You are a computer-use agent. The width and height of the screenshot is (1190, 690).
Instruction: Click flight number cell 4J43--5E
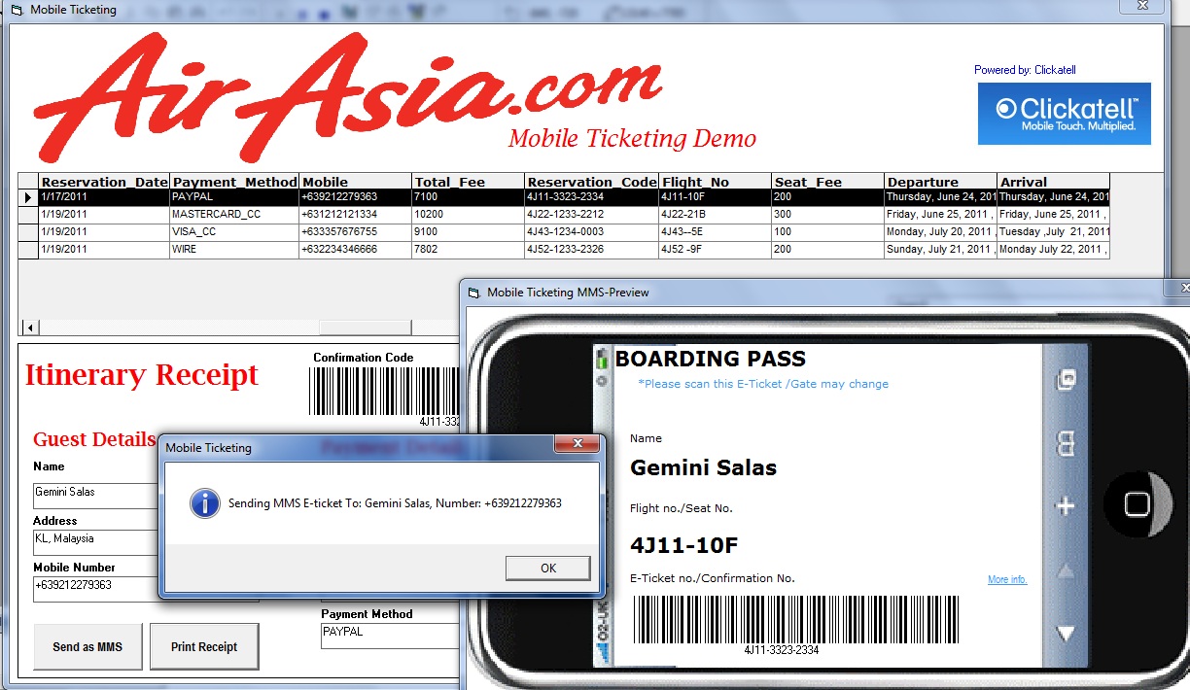716,232
